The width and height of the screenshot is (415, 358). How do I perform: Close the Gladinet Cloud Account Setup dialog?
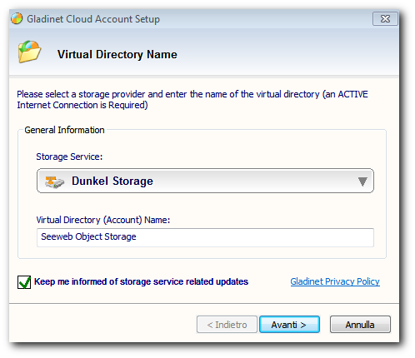click(x=385, y=19)
